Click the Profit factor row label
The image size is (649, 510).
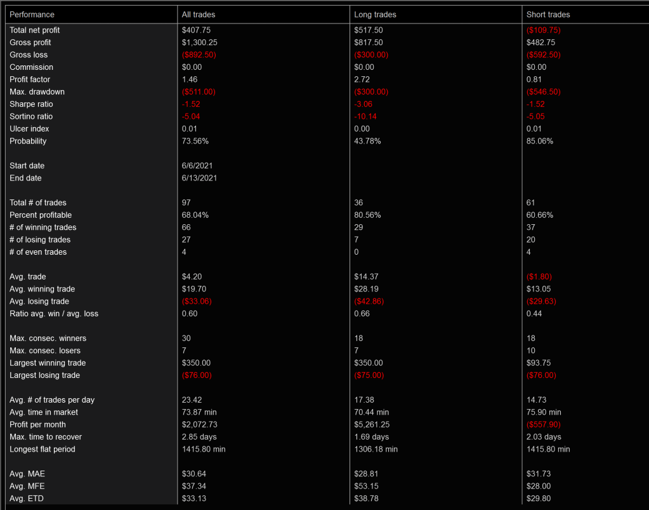(x=30, y=79)
